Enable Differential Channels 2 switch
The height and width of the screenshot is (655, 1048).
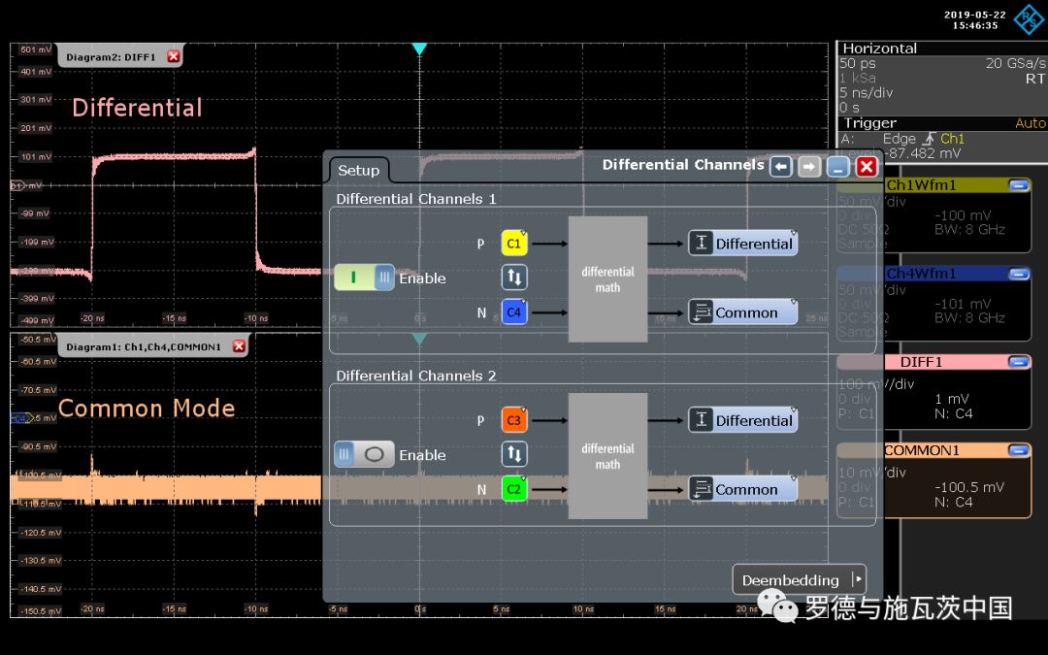click(x=364, y=454)
